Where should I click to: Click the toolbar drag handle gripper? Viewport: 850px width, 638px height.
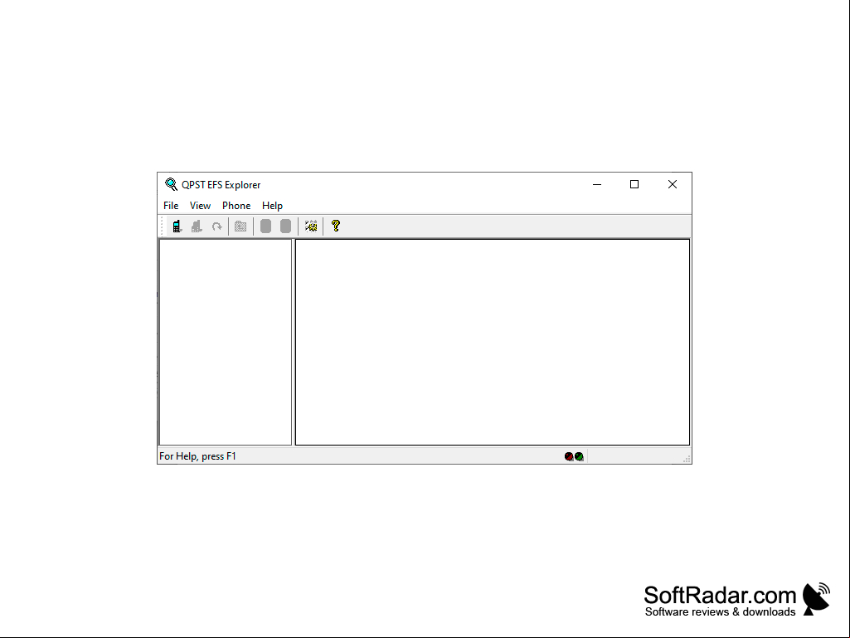coord(162,226)
